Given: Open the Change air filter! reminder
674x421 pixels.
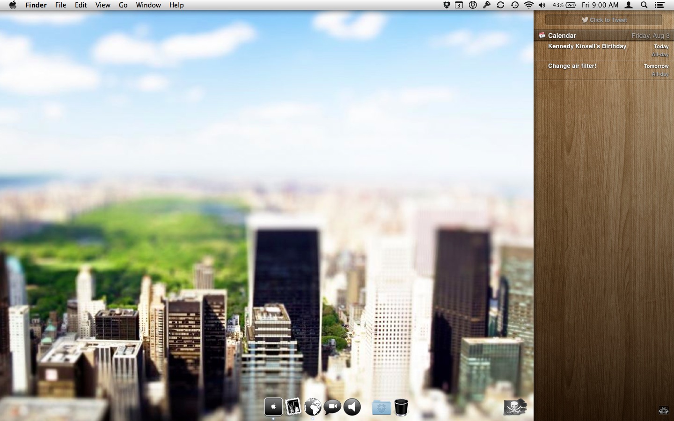Looking at the screenshot, I should [x=604, y=70].
